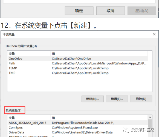Select the Path user variable row
159x137 pixels.
78,63
